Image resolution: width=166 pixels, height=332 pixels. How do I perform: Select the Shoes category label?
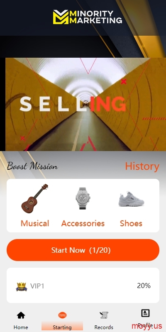(131, 223)
